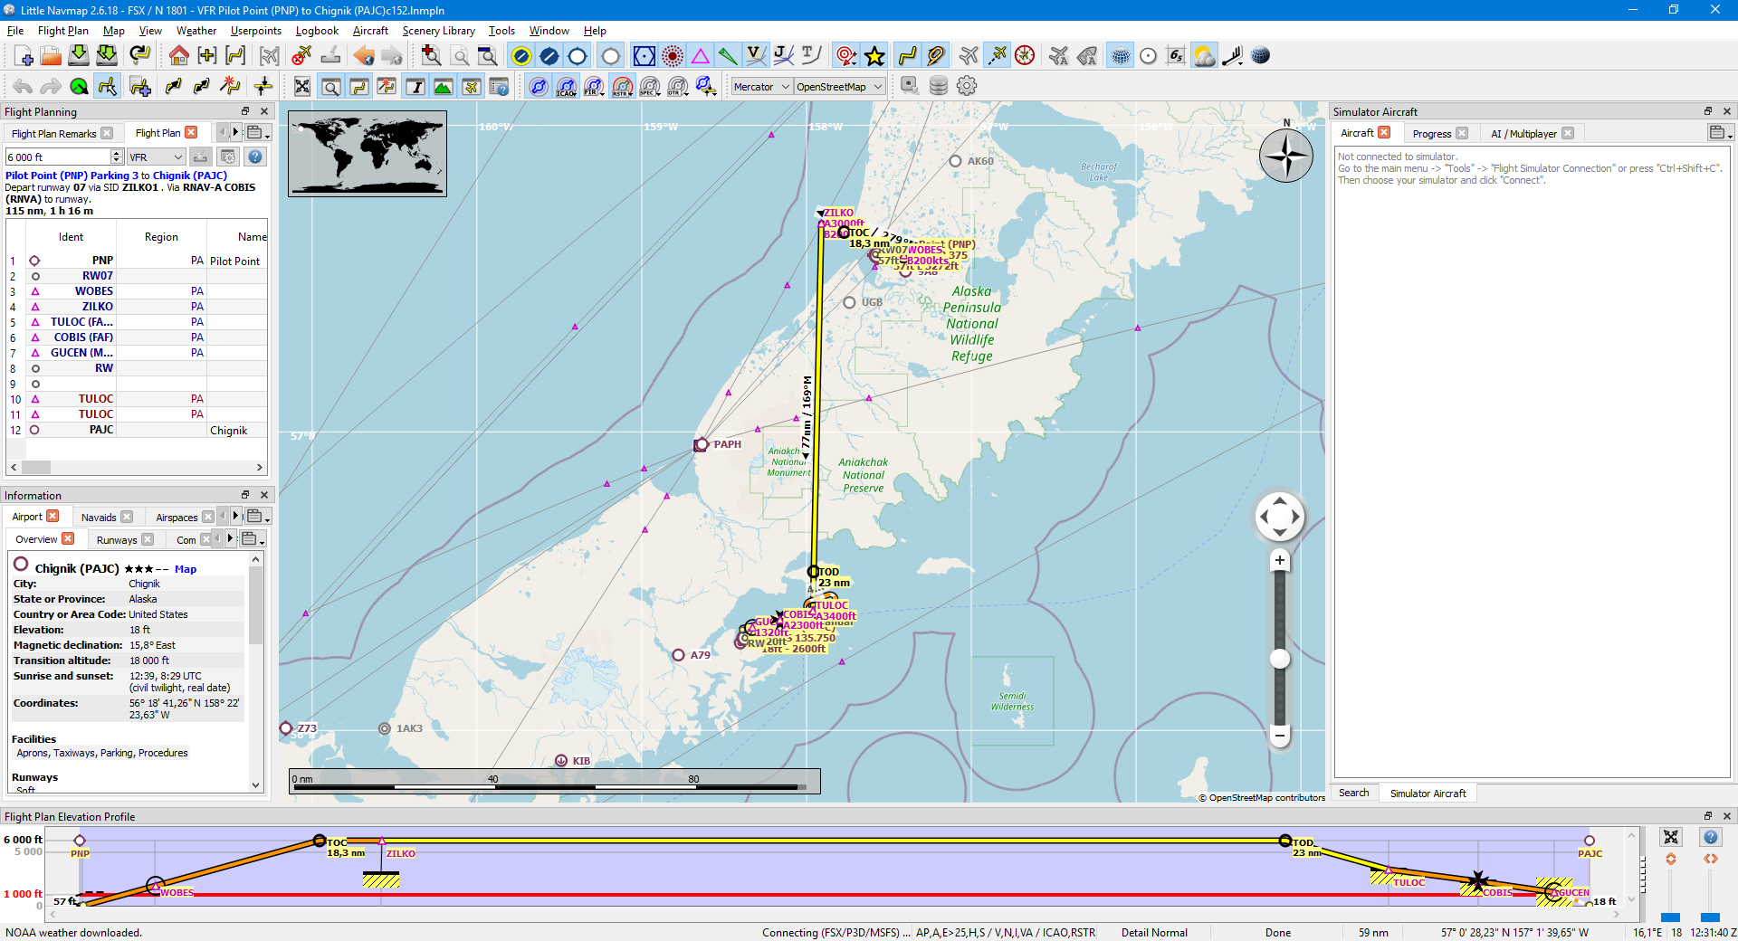Toggle weather cloud icon in toolbar

(x=1204, y=56)
